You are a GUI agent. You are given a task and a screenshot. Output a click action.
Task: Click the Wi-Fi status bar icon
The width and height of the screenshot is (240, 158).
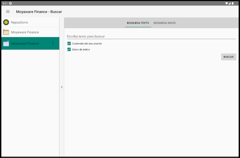tap(227, 3)
